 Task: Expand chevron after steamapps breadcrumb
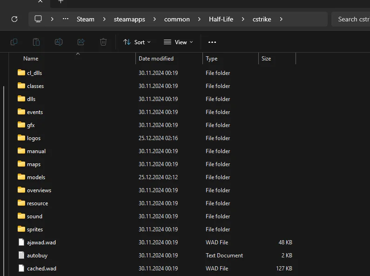tap(155, 19)
